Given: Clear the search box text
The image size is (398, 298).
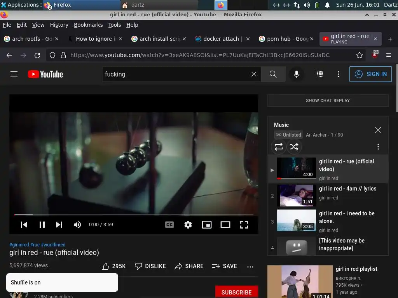Looking at the screenshot, I should 253,74.
